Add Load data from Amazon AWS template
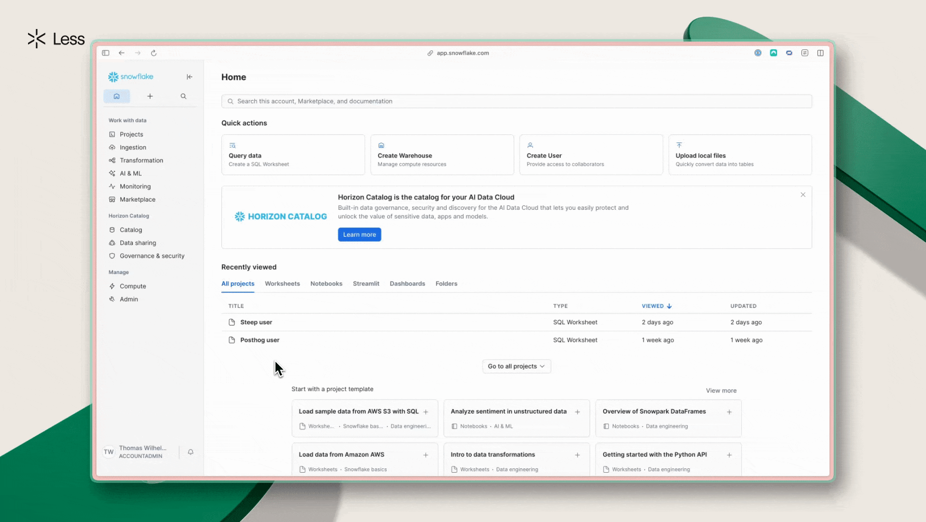 [426, 455]
